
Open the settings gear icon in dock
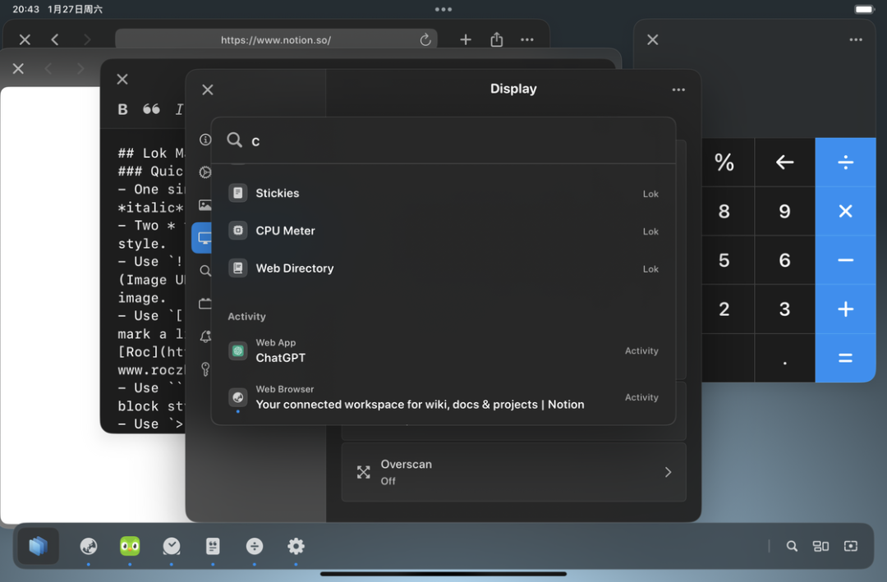pos(296,546)
